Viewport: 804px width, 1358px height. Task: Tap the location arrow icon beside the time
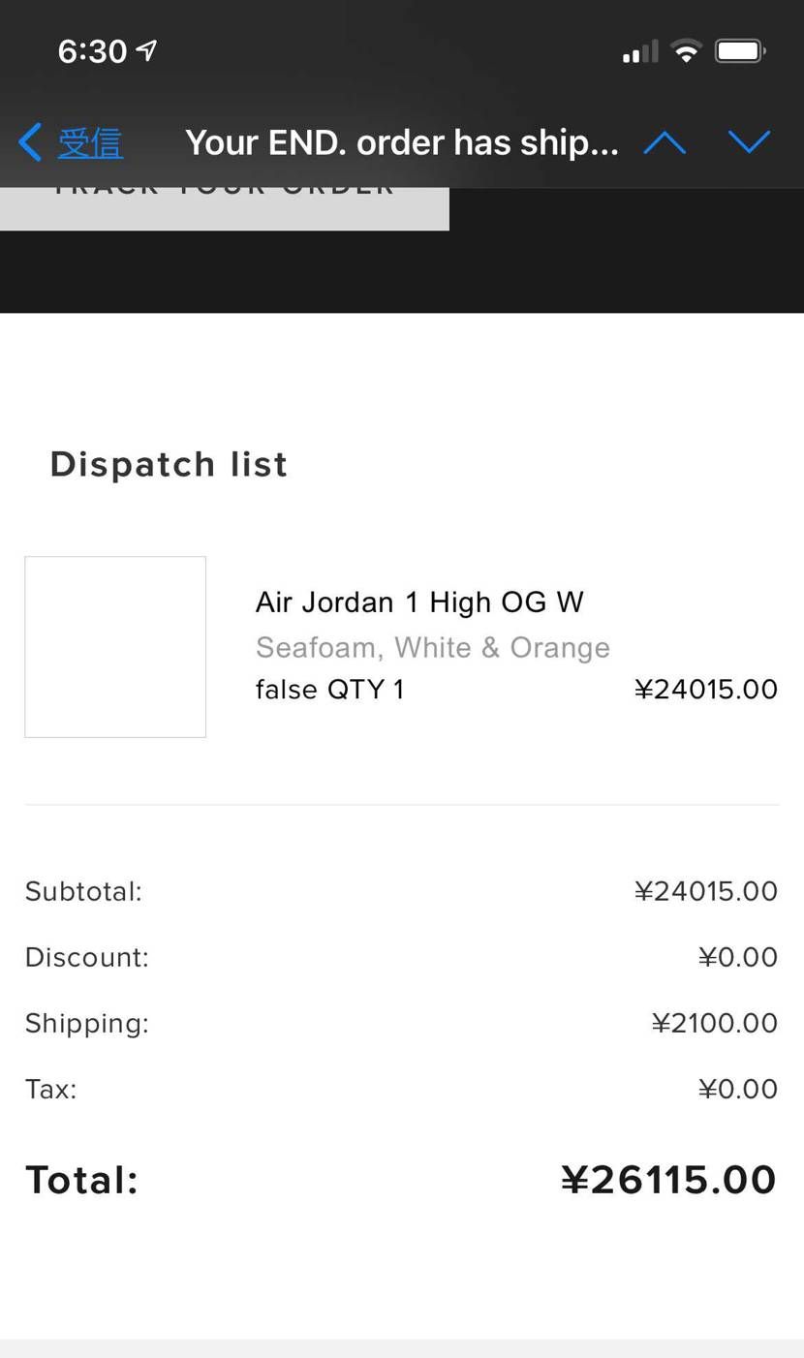[147, 50]
